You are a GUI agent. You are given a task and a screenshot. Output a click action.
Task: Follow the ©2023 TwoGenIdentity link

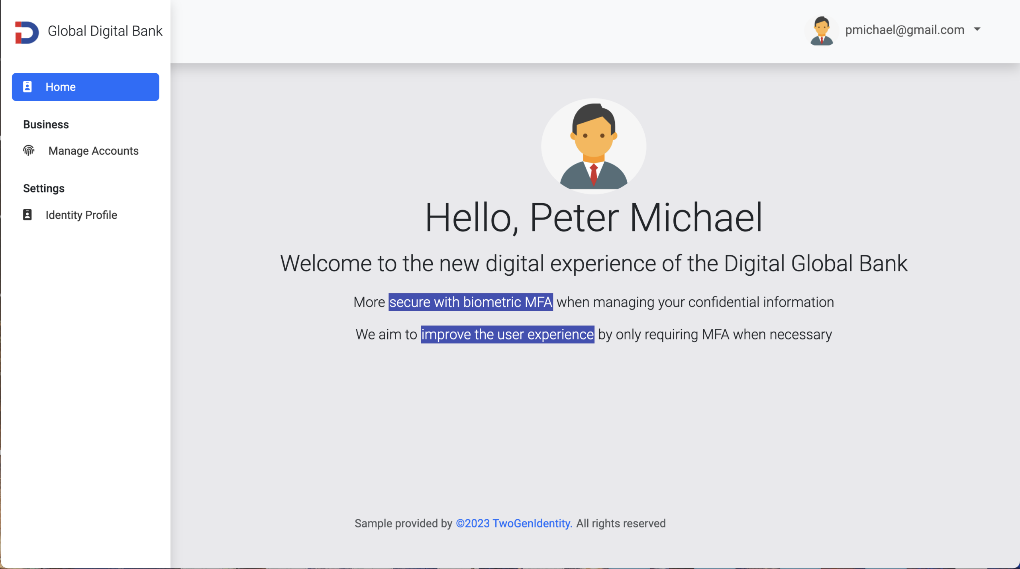pyautogui.click(x=514, y=523)
